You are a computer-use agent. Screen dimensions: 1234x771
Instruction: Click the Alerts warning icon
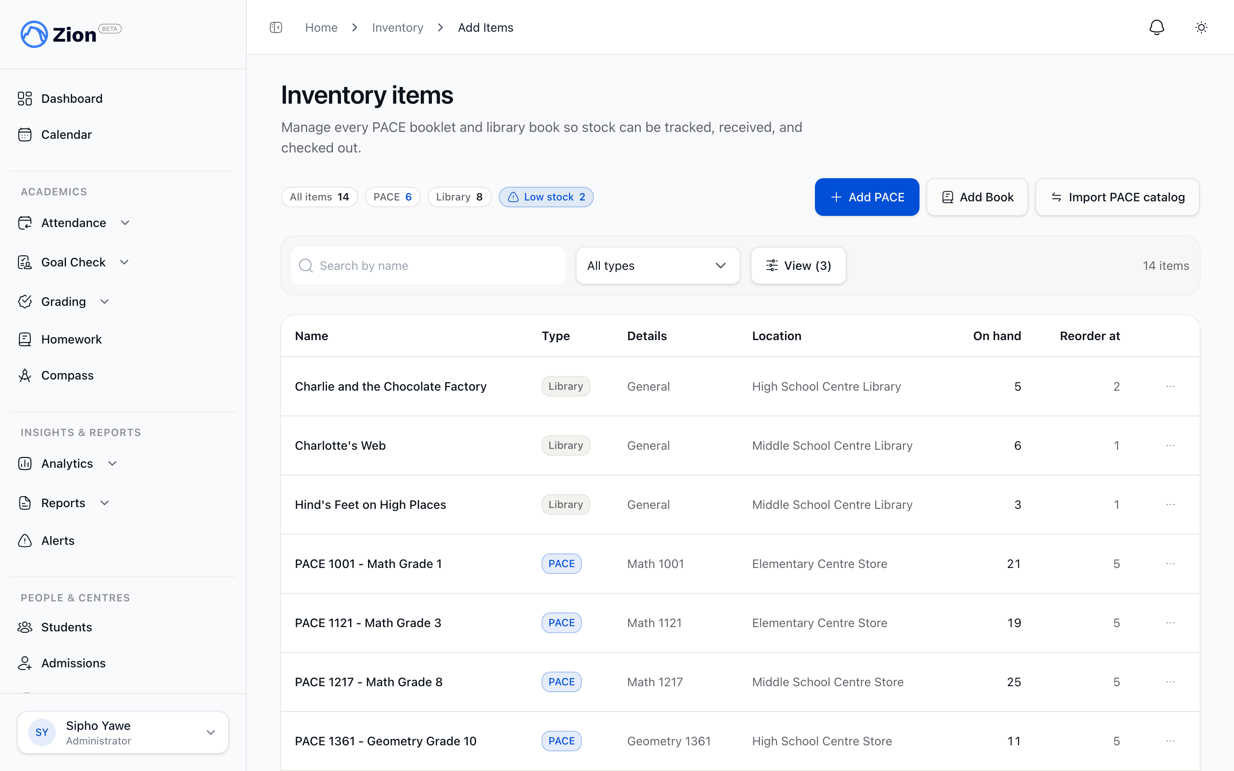25,541
